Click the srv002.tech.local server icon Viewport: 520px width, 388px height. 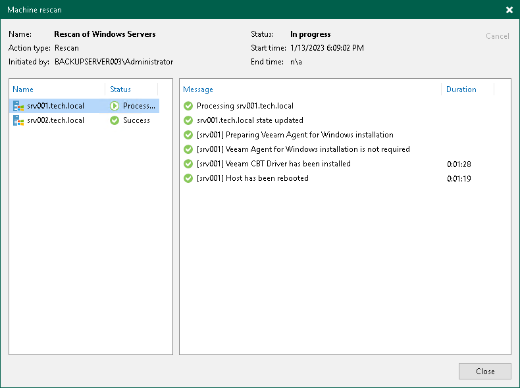18,120
